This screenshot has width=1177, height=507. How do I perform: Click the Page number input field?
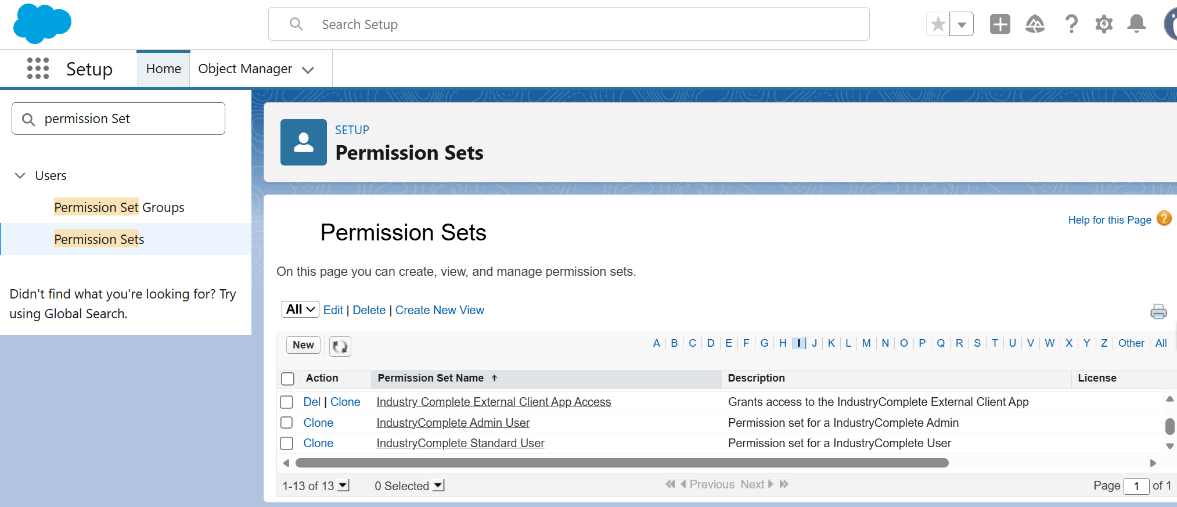[x=1136, y=486]
